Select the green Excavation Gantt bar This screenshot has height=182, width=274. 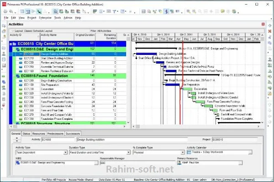click(x=188, y=89)
